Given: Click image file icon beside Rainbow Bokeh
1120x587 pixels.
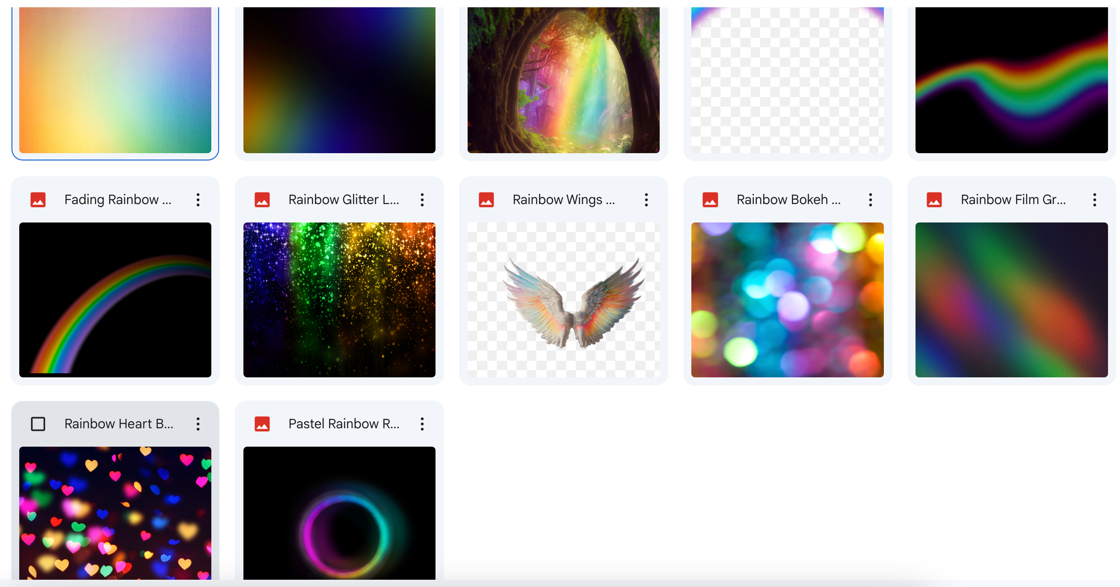Looking at the screenshot, I should coord(710,199).
